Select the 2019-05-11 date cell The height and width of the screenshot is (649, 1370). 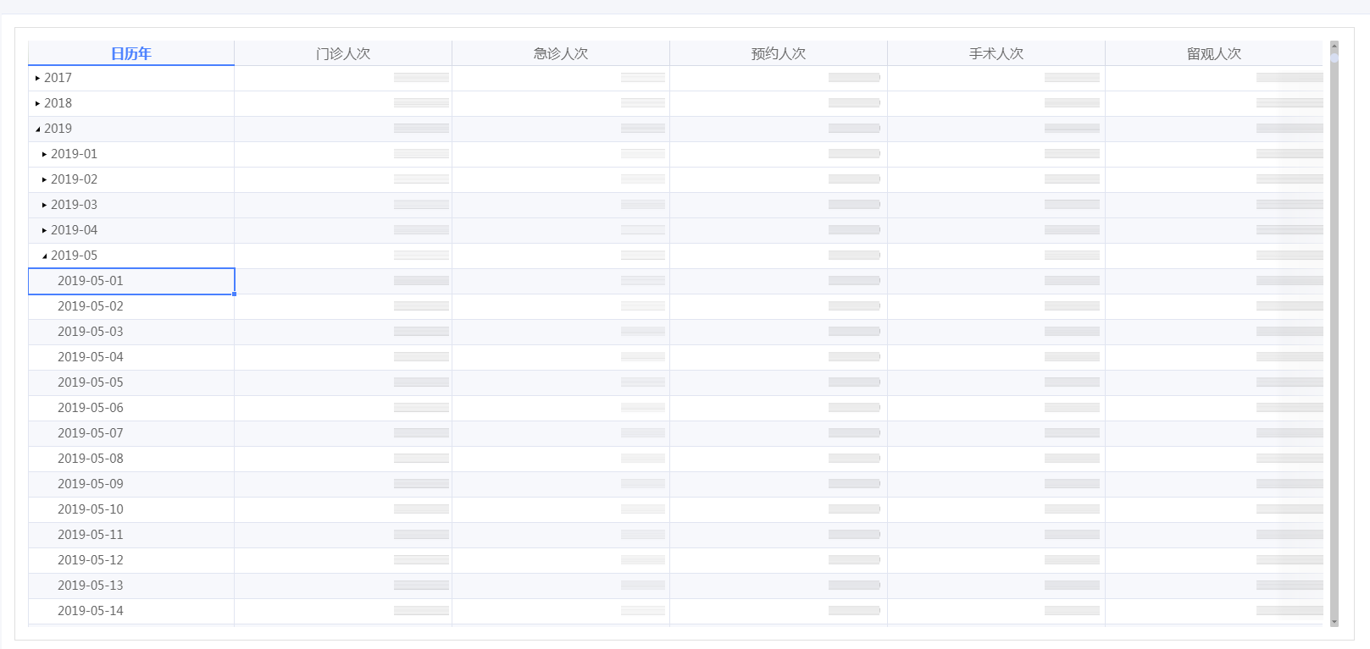(131, 535)
